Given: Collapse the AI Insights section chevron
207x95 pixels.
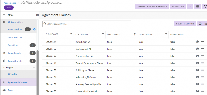Looking at the screenshot, I should (34, 67).
